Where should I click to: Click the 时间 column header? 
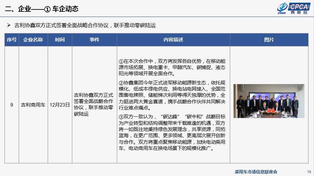(60, 40)
